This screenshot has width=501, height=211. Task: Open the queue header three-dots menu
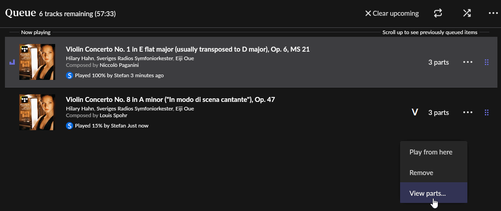[x=493, y=13]
